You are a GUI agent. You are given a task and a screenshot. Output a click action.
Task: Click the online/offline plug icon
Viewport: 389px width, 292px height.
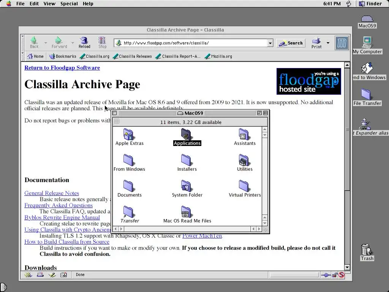click(x=326, y=275)
